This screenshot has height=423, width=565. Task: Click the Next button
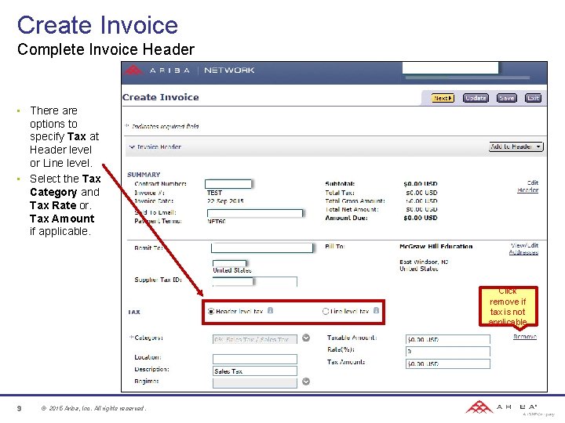pyautogui.click(x=443, y=98)
